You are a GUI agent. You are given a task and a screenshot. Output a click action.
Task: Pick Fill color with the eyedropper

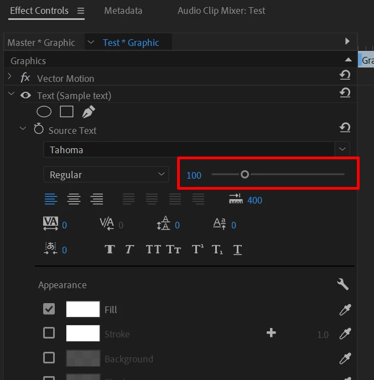point(345,310)
